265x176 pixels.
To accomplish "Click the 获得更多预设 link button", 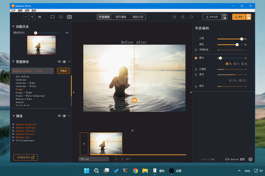I will pos(25,158).
